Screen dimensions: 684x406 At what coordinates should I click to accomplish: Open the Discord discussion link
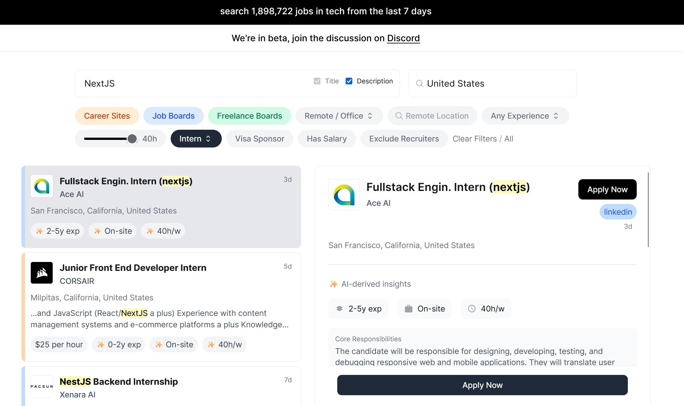tap(403, 38)
